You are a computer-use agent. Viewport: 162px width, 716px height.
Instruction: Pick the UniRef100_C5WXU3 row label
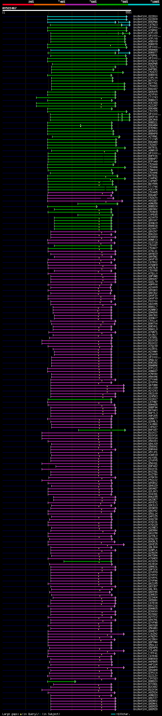[145, 170]
